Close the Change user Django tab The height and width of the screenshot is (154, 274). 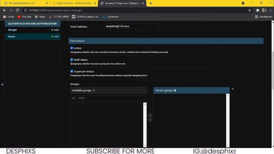pyautogui.click(x=143, y=3)
